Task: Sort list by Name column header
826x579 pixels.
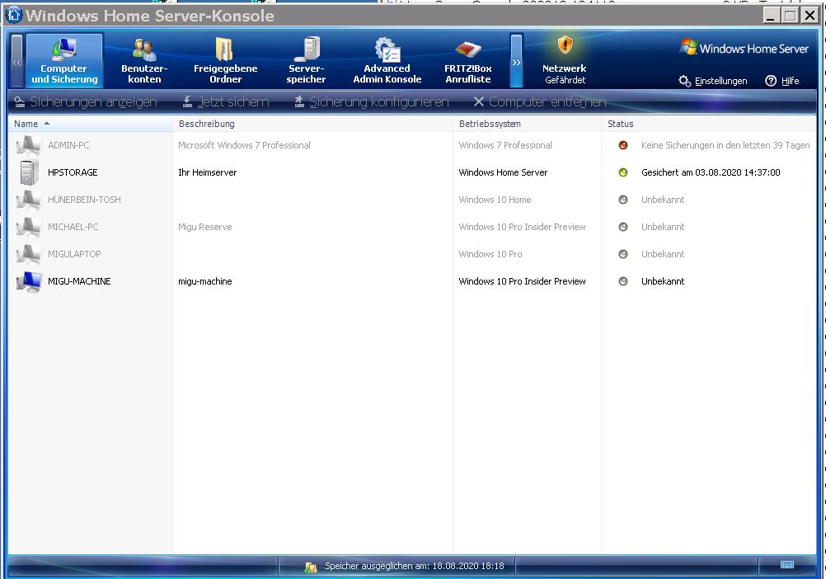Action: click(26, 124)
